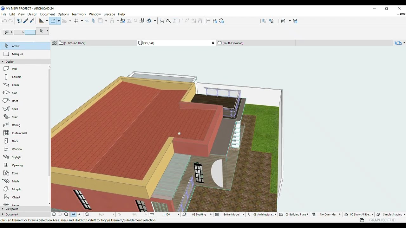Open the File menu
This screenshot has width=406, height=228.
coord(4,14)
